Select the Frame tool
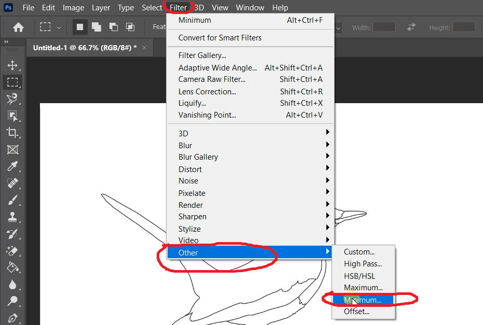483x325 pixels. [12, 150]
